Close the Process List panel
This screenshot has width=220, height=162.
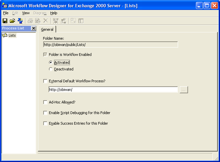pyautogui.click(x=33, y=28)
